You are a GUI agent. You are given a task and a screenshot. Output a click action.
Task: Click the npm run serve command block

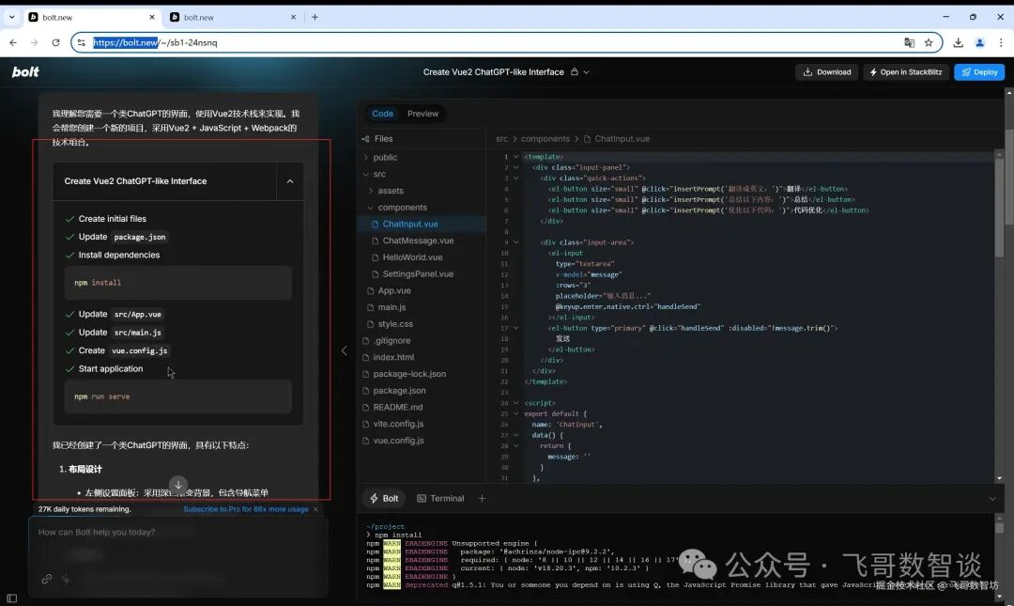[x=177, y=396]
